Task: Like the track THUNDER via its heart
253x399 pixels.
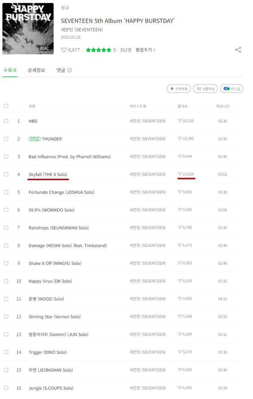Action: click(x=180, y=139)
